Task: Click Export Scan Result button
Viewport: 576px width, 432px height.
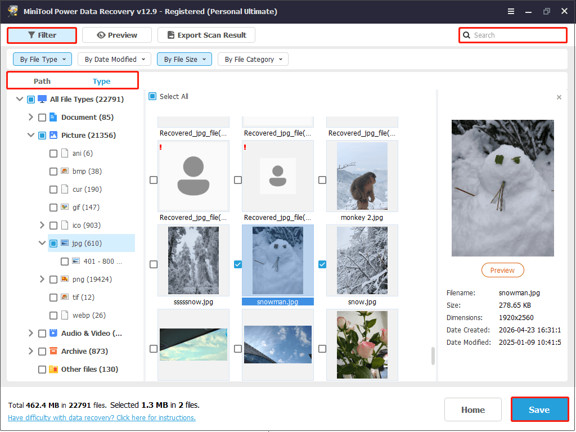Action: 206,35
